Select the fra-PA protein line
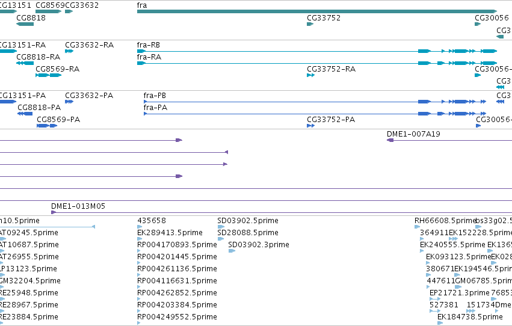This screenshot has width=512, height=326. point(315,114)
